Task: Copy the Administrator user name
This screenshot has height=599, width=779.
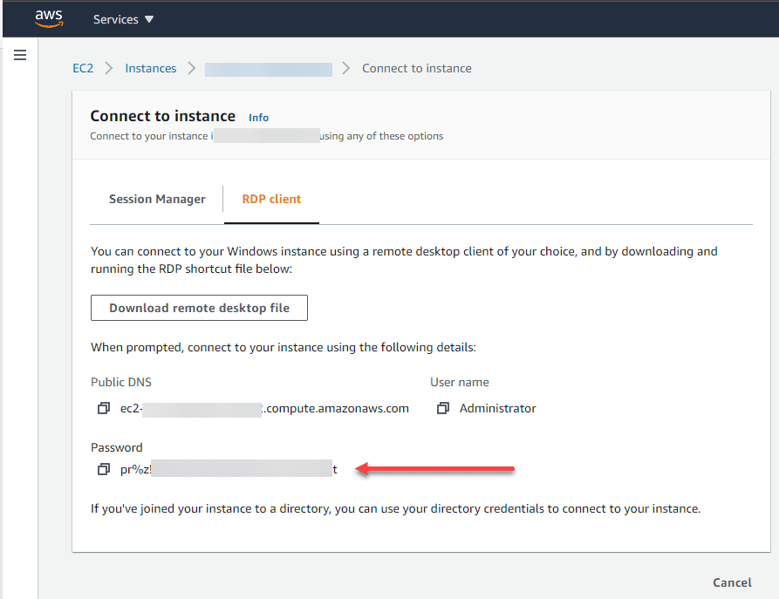Action: point(443,408)
